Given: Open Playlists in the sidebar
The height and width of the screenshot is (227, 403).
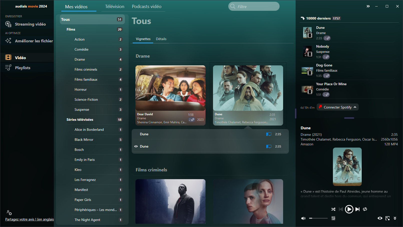Looking at the screenshot, I should (27, 68).
